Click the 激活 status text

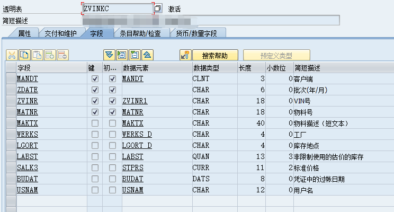174,9
